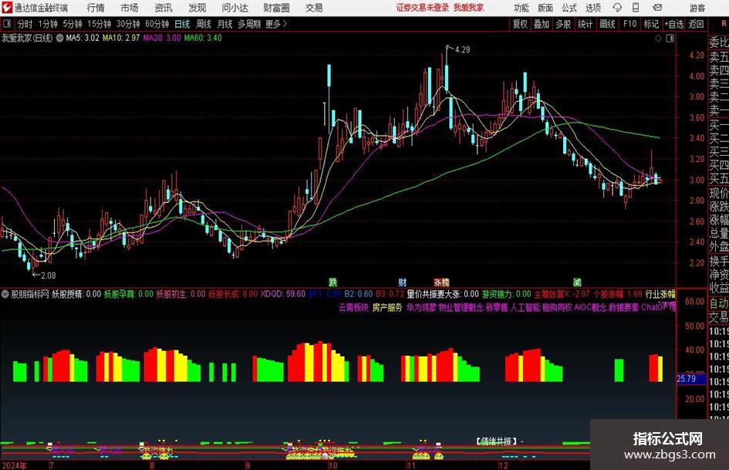Select the 日线 daily period

(x=182, y=24)
